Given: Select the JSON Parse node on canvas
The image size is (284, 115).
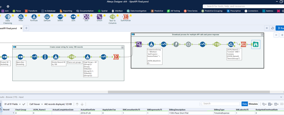Looking at the screenshot, I should (x=188, y=44).
